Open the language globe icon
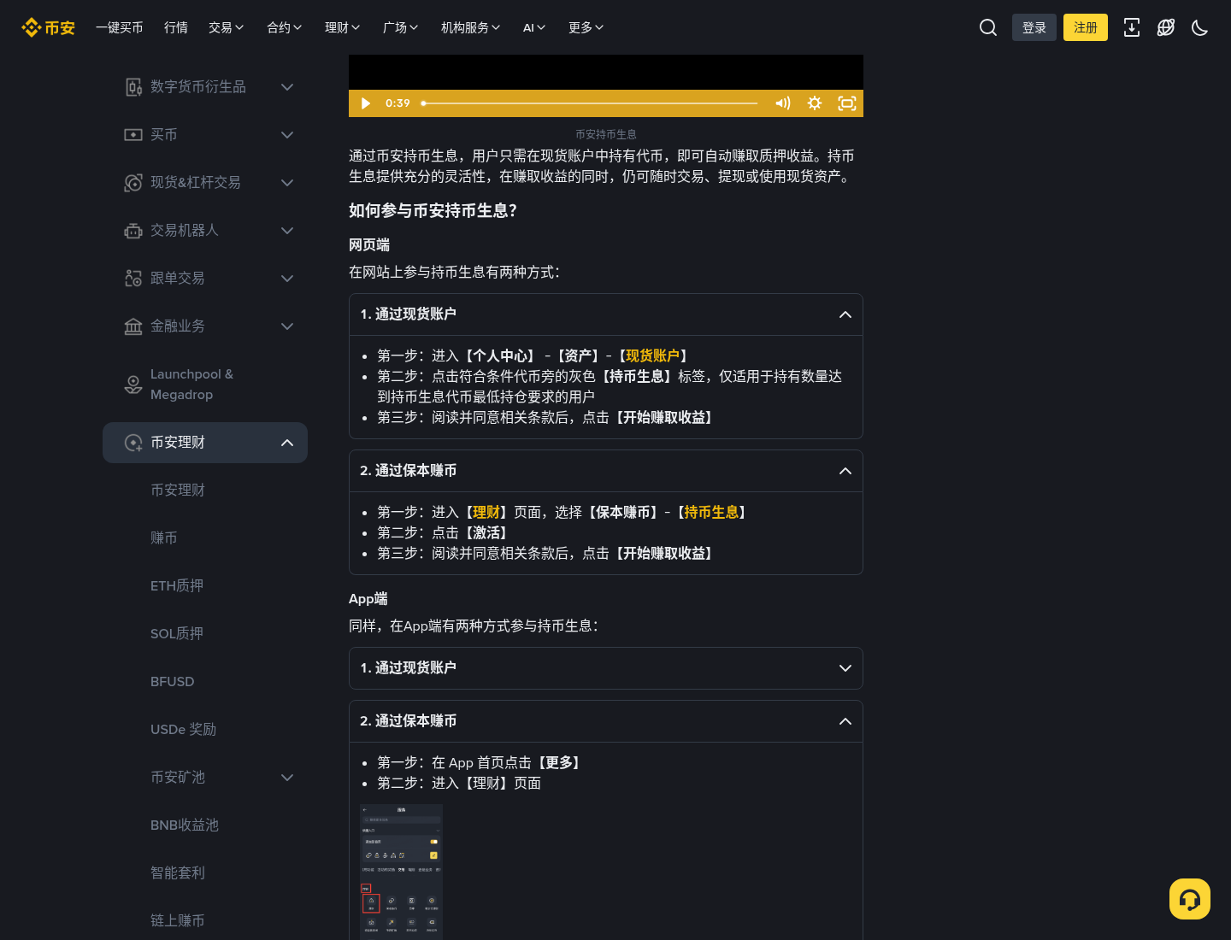1231x940 pixels. (1166, 27)
